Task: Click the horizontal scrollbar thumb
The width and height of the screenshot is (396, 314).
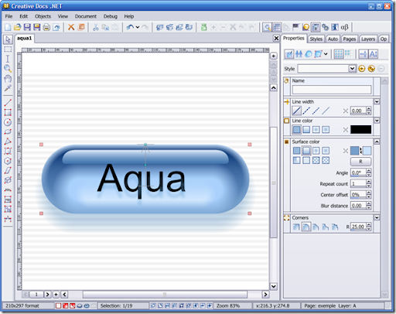Action: pyautogui.click(x=165, y=294)
